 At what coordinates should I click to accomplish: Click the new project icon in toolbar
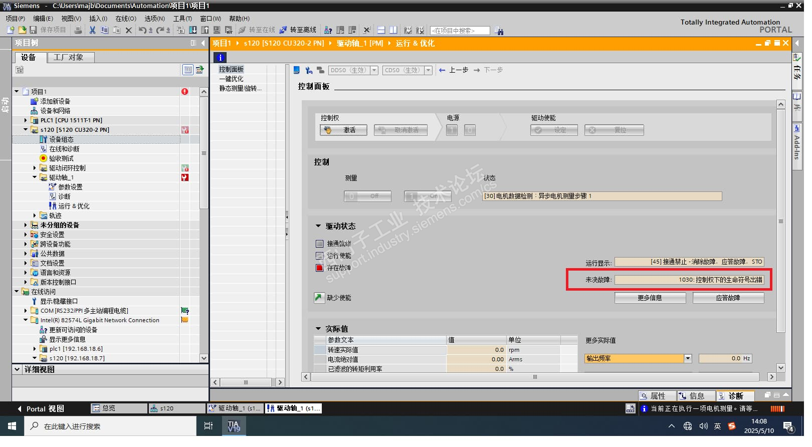(11, 30)
